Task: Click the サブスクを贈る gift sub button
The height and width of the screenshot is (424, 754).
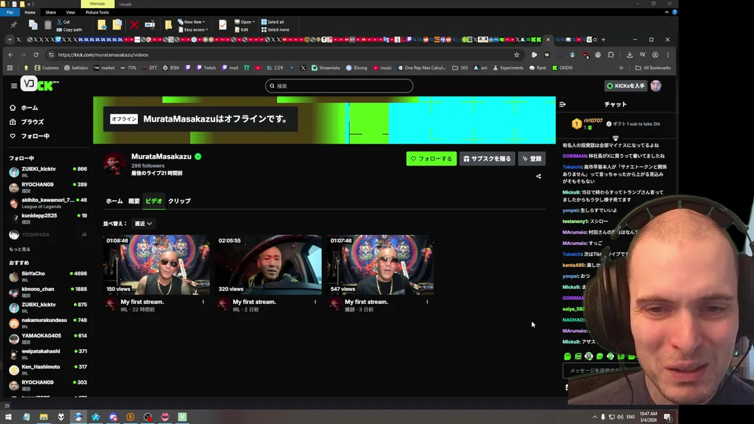Action: [x=487, y=158]
